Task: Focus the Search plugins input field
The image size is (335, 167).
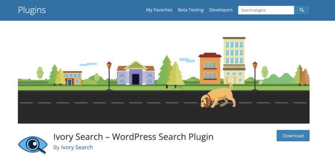Action: click(x=266, y=10)
